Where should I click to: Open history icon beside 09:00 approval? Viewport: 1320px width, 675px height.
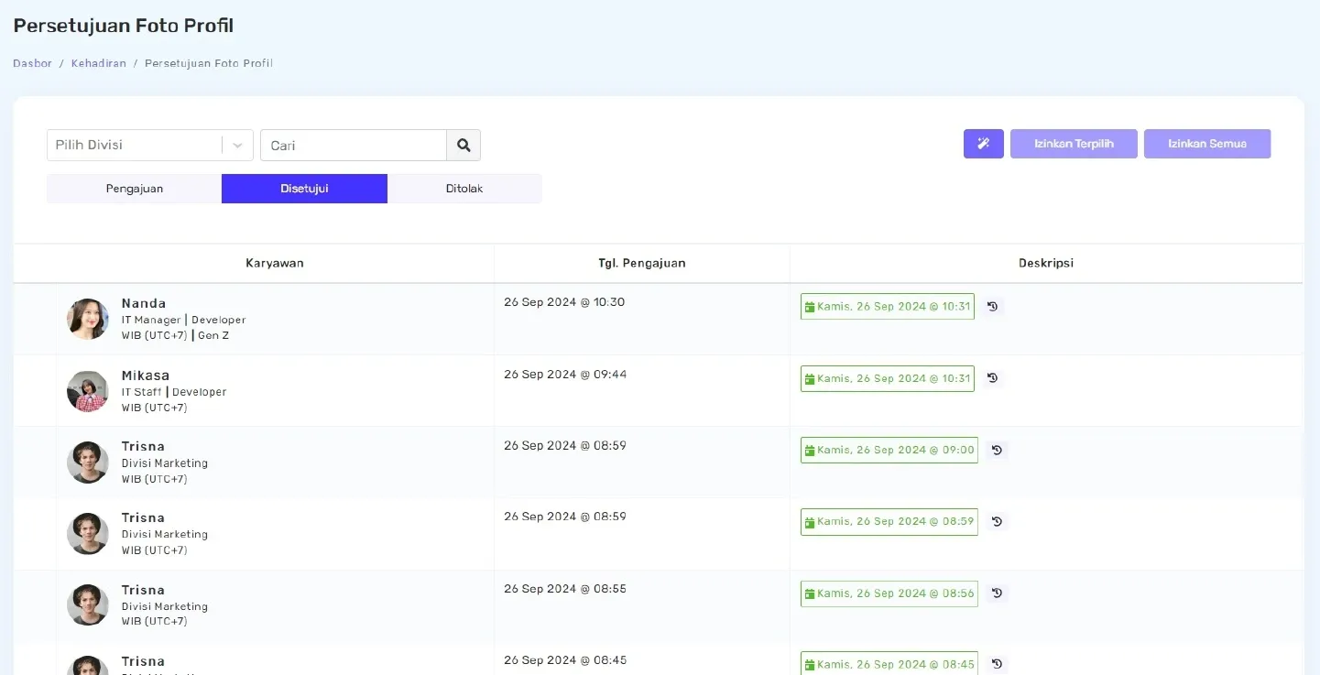click(997, 450)
